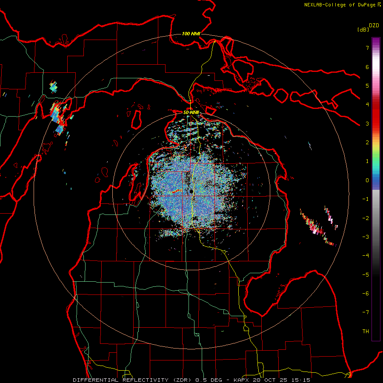Click the DZD color scale title

pos(374,26)
